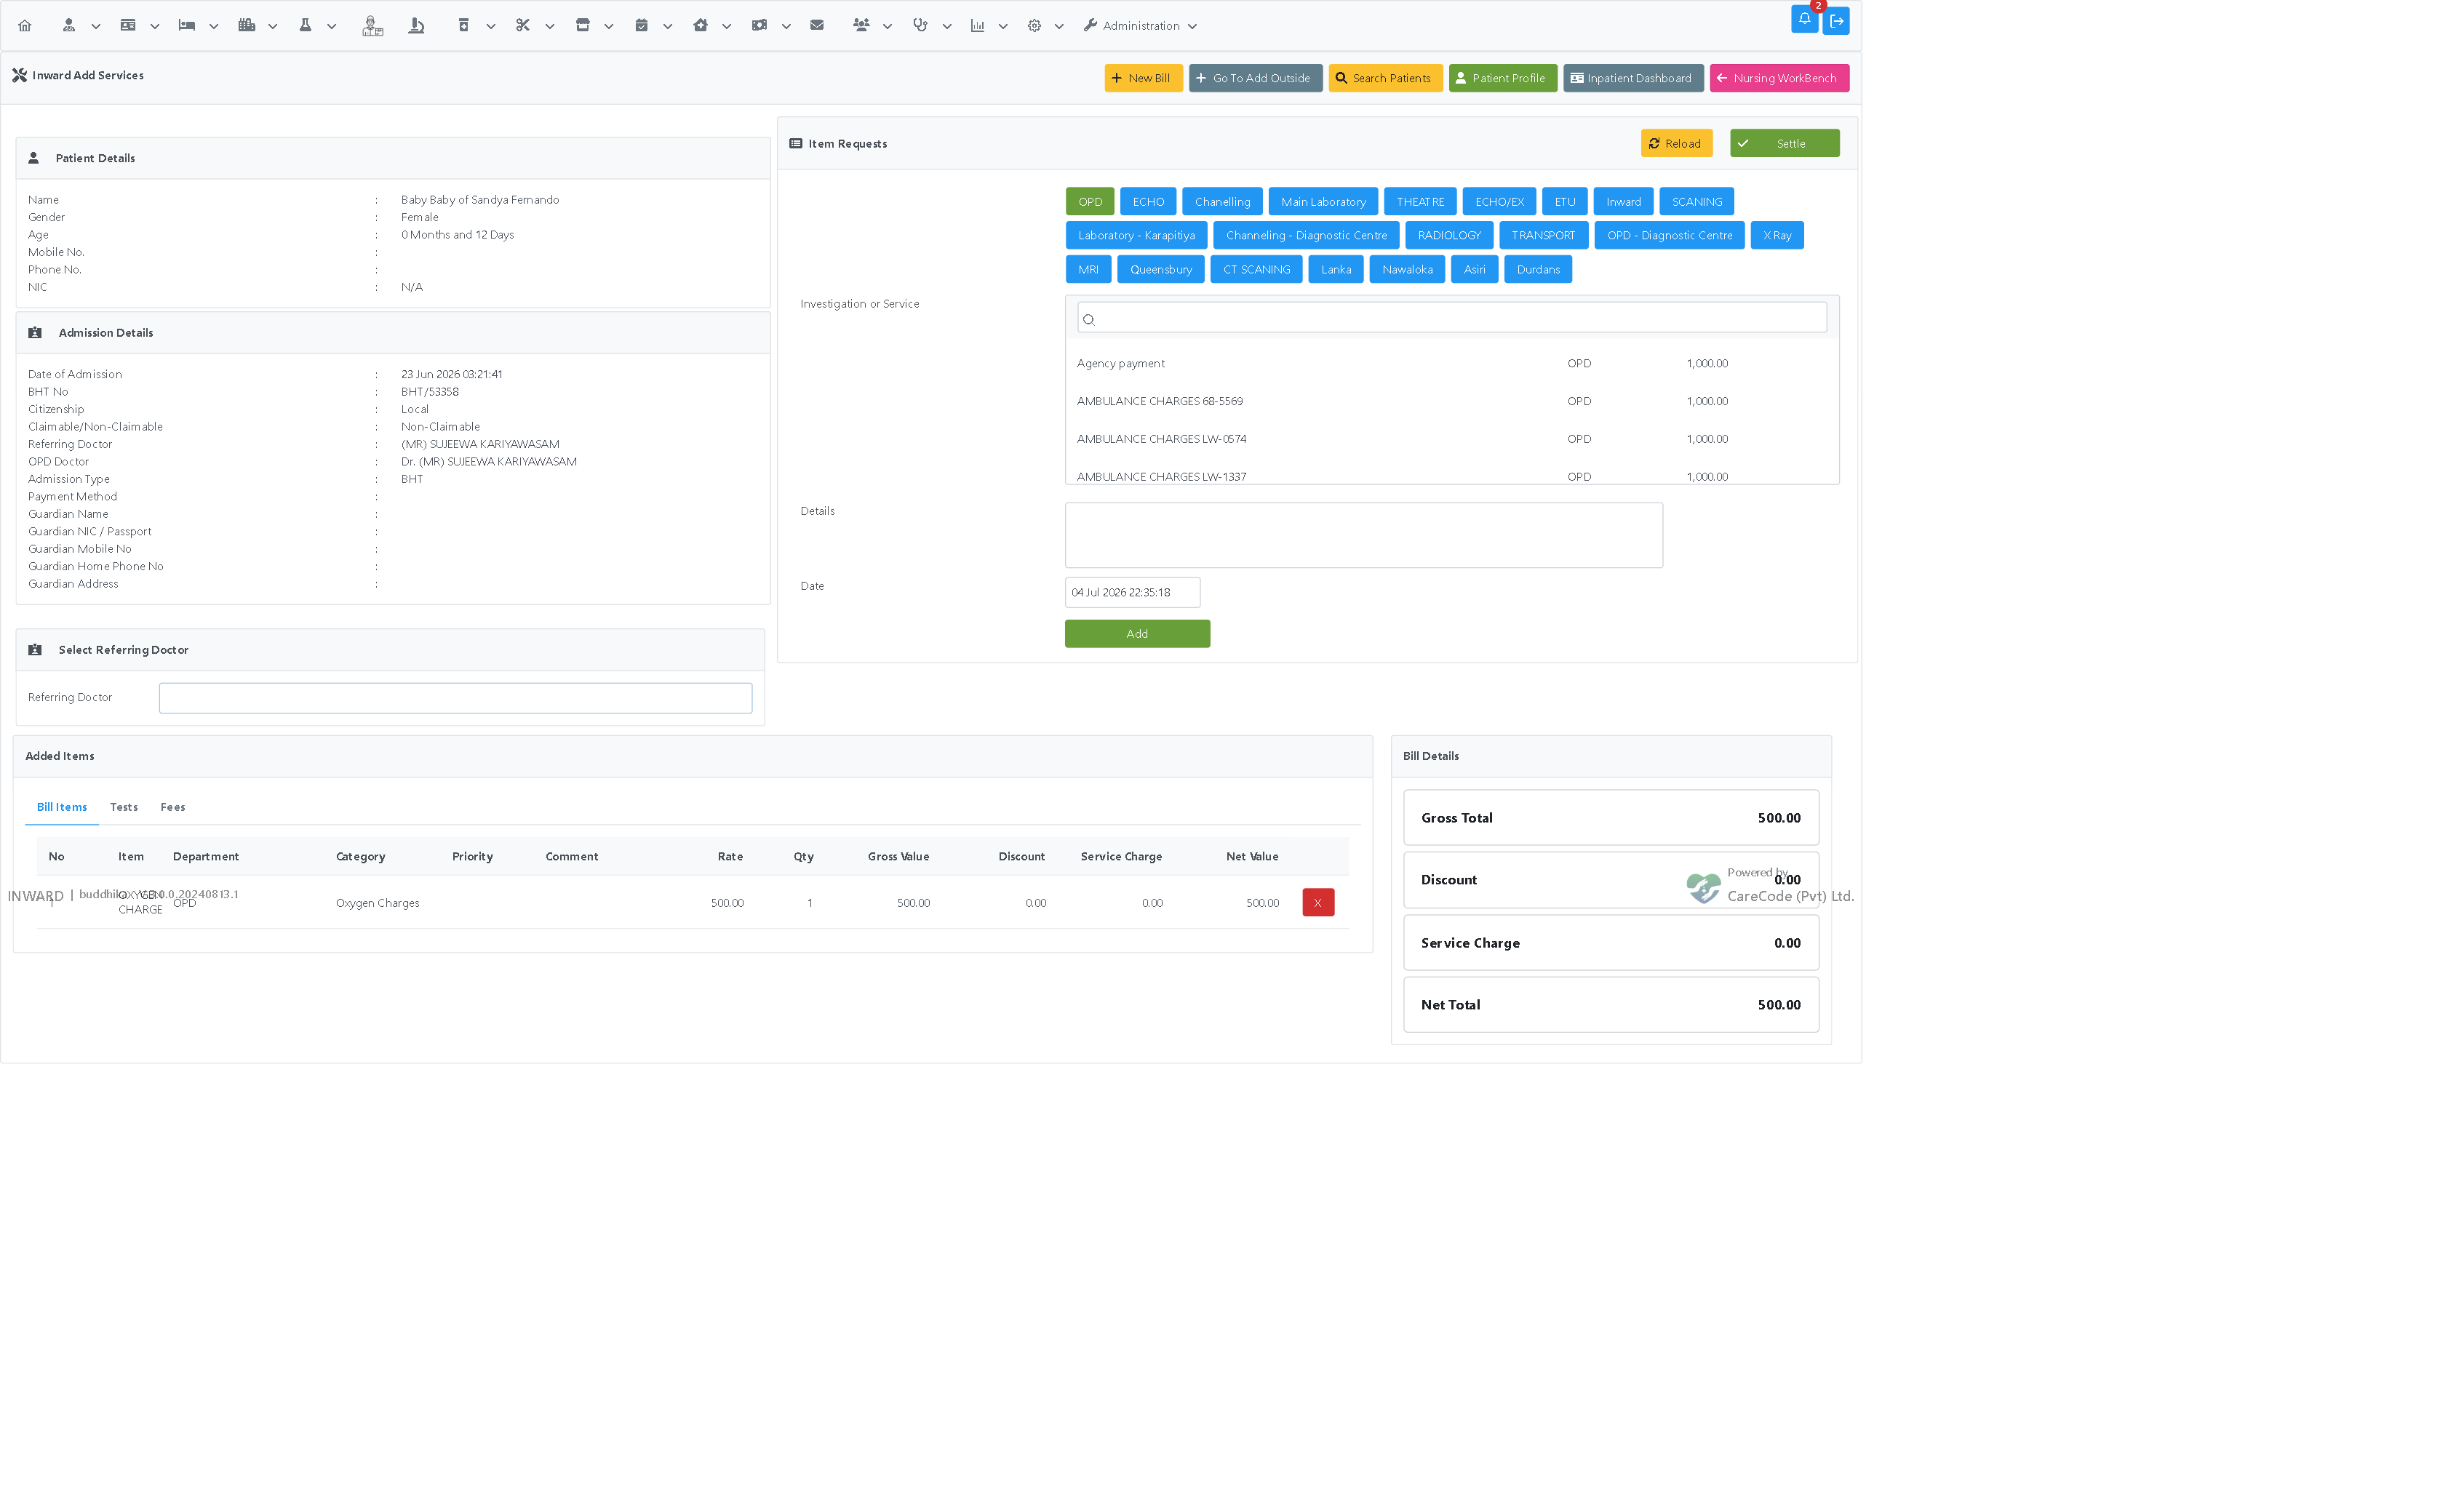The height and width of the screenshot is (1512, 2464).
Task: Open the Inpatient Dashboard button
Action: (1633, 78)
